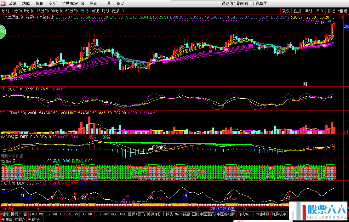This screenshot has height=222, width=349.
Task: Open the 工具 menu
Action: point(107,3)
